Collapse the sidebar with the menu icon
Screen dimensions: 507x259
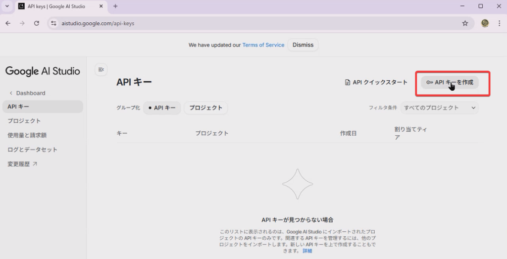(x=101, y=70)
